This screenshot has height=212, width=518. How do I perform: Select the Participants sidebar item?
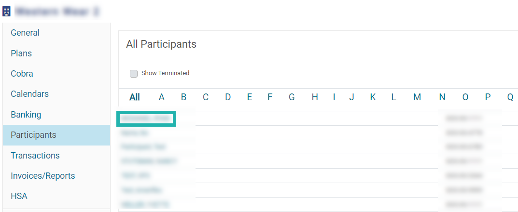point(34,135)
